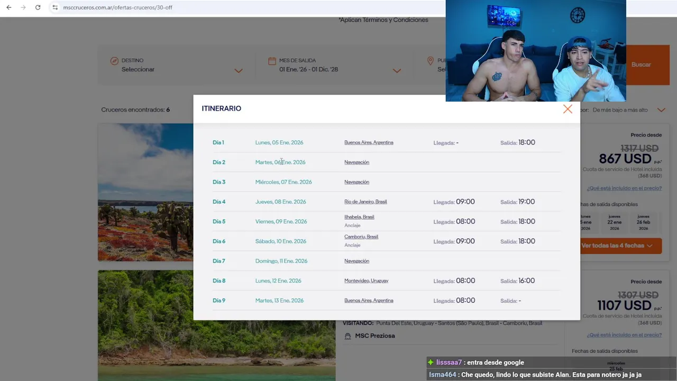The width and height of the screenshot is (677, 381).
Task: Click date Lunes, 05 Ene. 2026
Action: click(279, 142)
